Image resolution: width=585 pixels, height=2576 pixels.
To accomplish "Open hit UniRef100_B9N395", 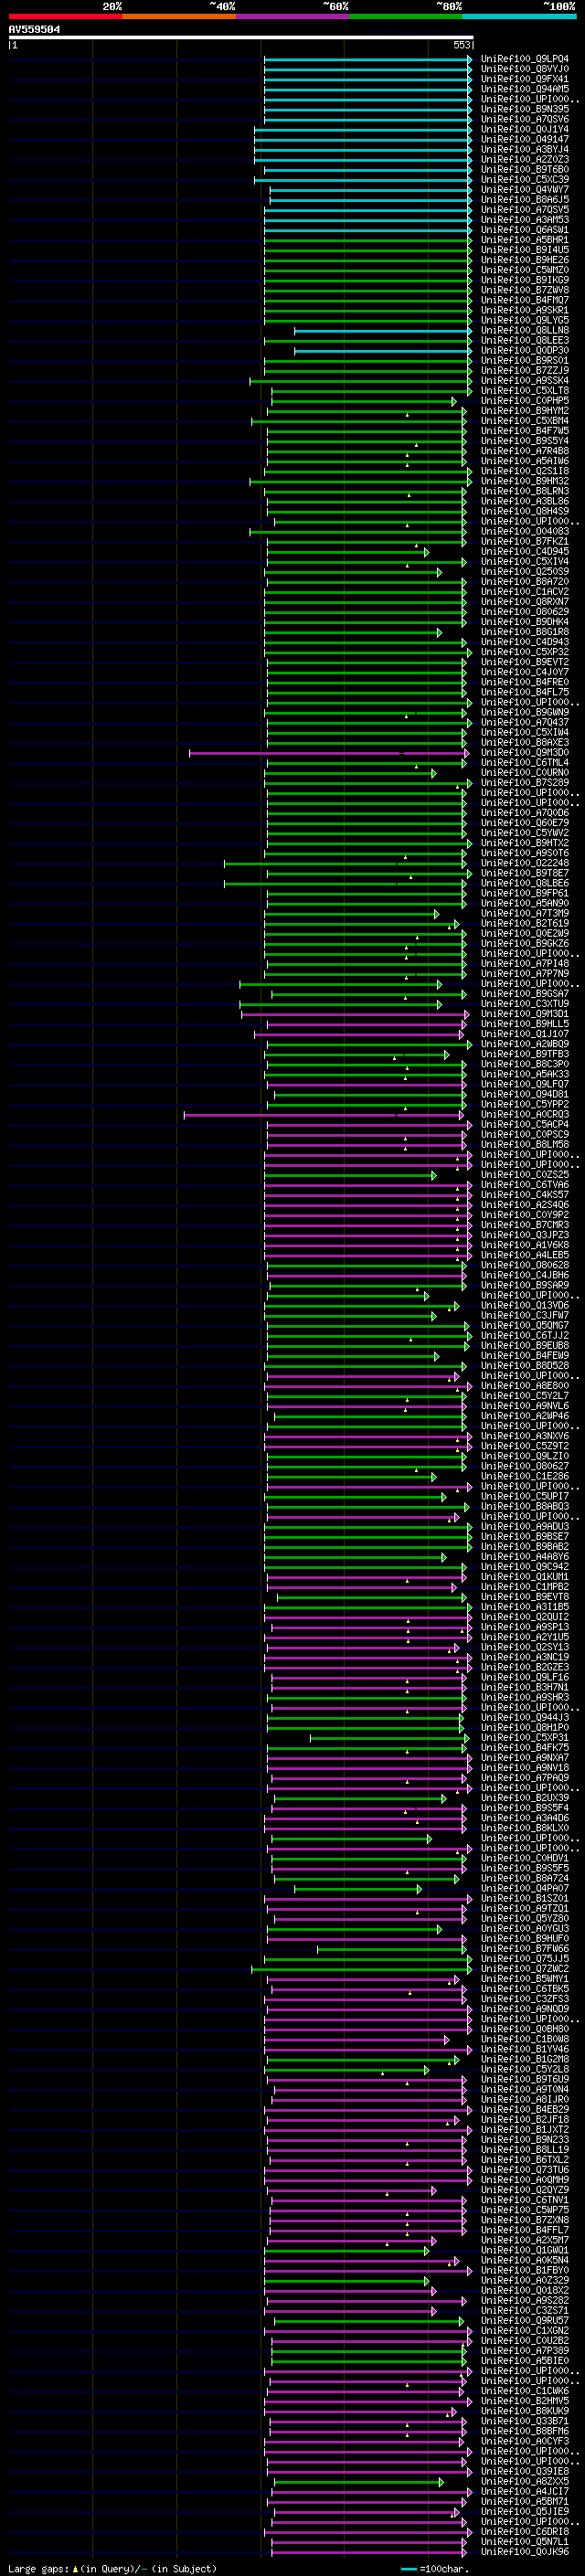I will click(525, 109).
